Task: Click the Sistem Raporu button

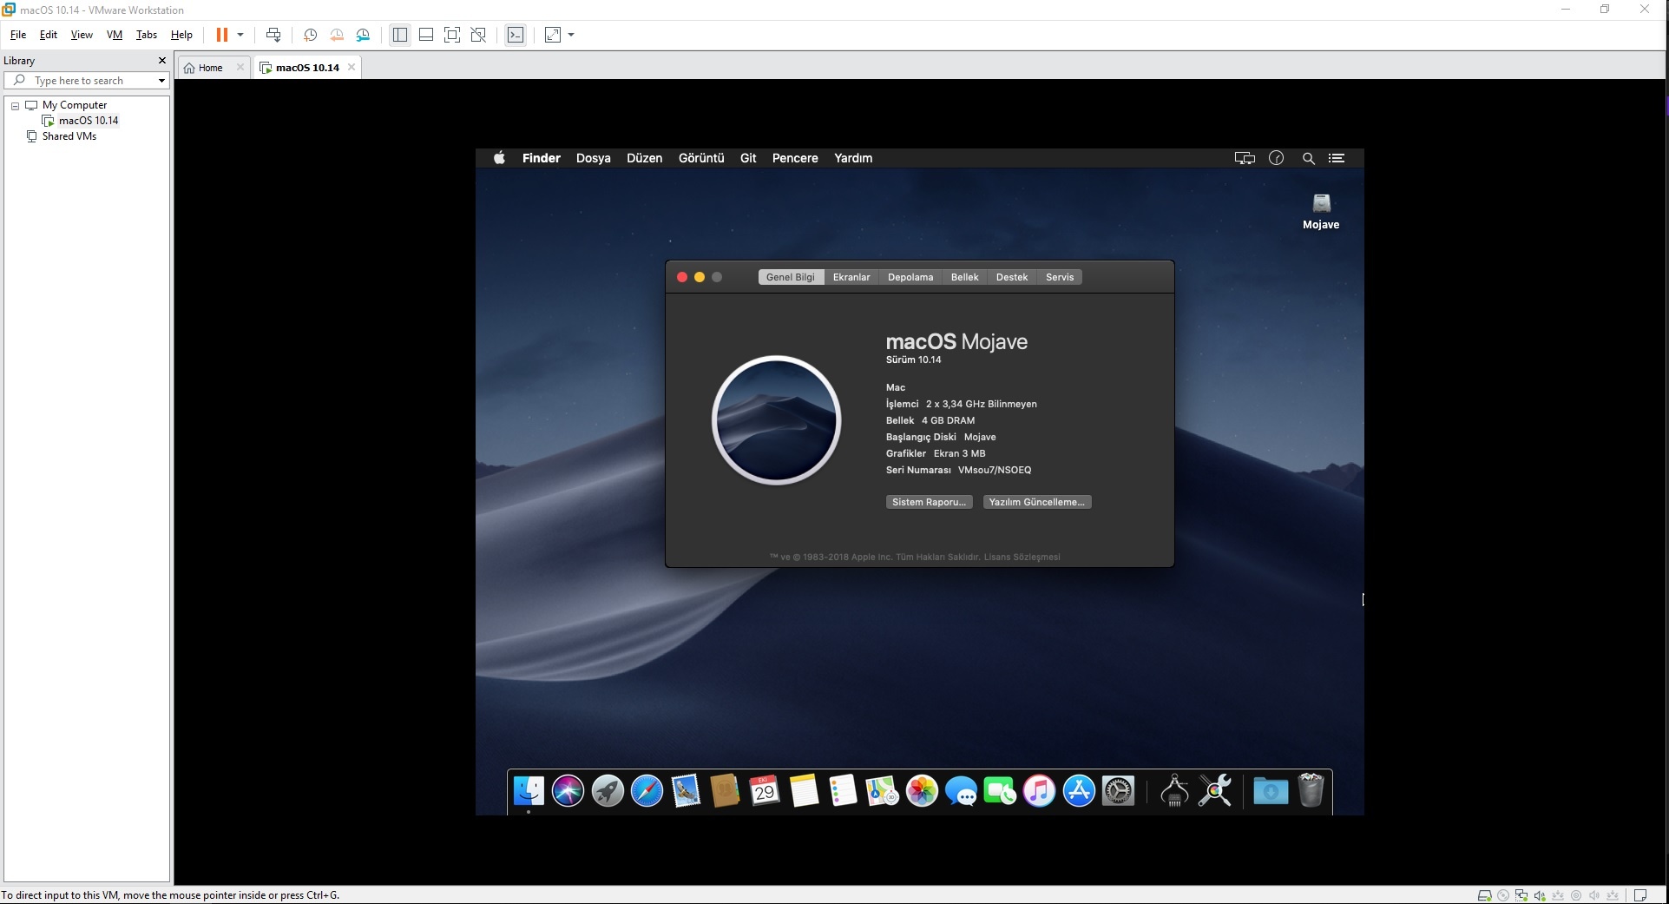Action: click(x=928, y=502)
